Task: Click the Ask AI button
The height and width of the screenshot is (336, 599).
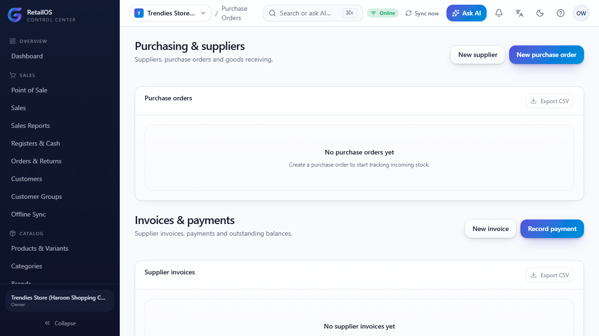Action: [467, 13]
